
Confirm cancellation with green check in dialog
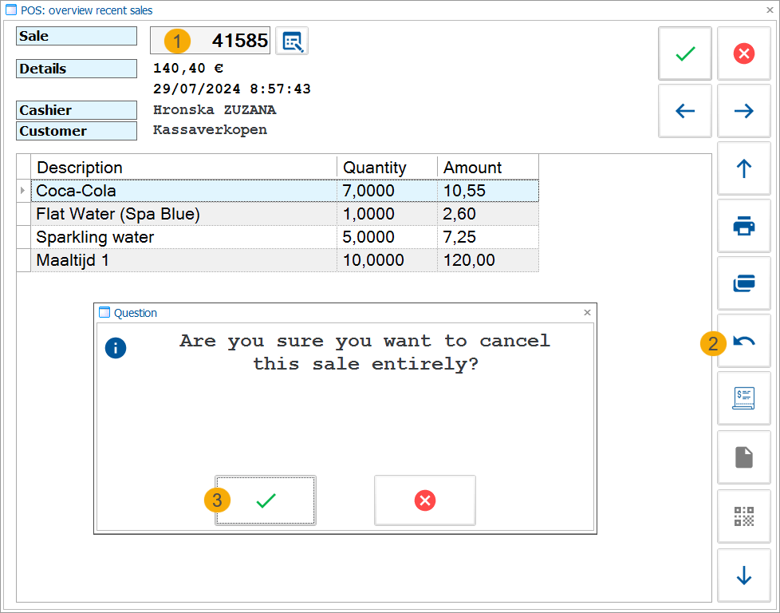(266, 500)
